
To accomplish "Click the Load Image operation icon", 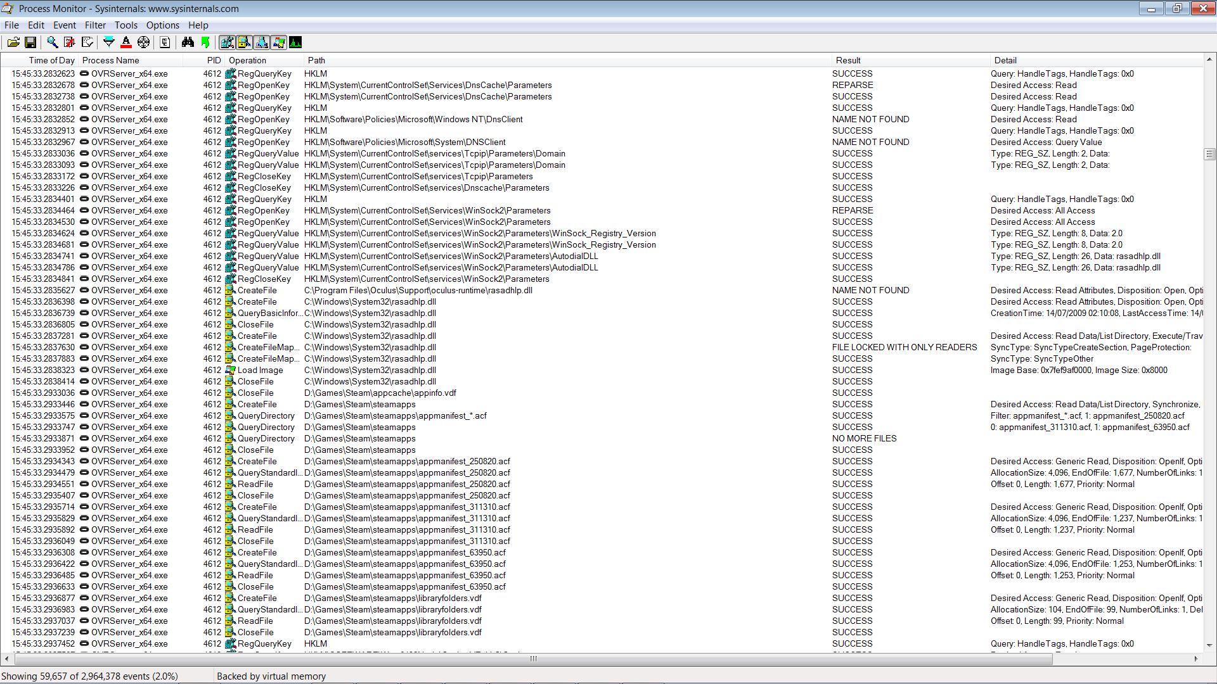I will coord(231,370).
